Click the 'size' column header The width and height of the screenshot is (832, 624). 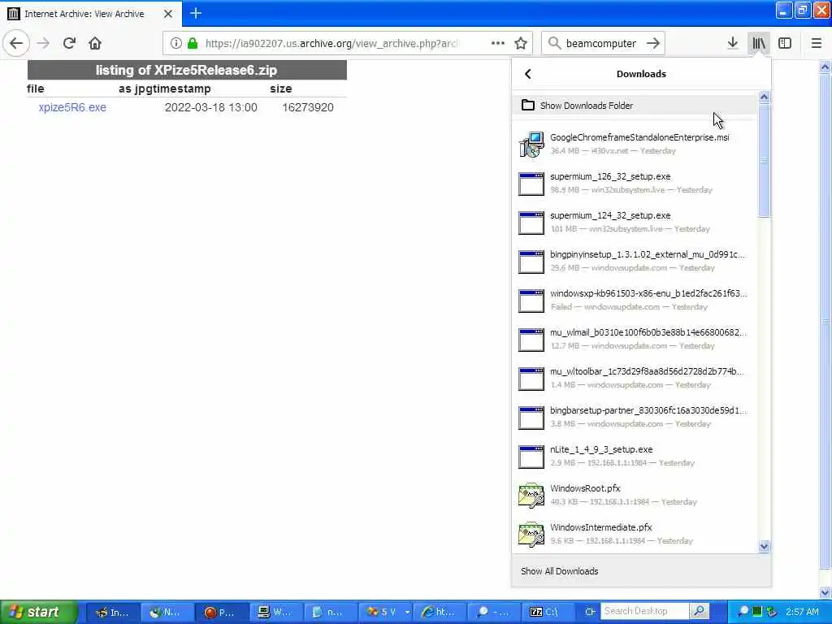click(x=280, y=89)
